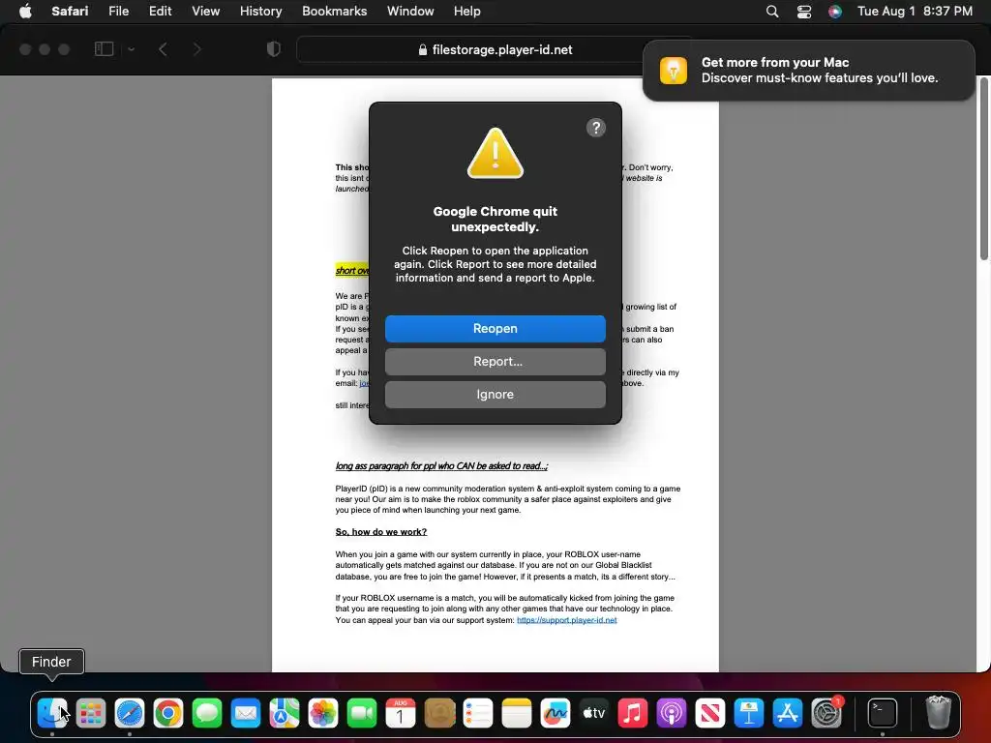Open Spotlight search in menu bar
This screenshot has height=743, width=991.
tap(772, 12)
